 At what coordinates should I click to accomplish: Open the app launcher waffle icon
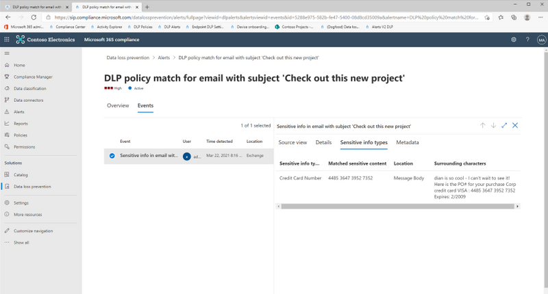click(7, 40)
